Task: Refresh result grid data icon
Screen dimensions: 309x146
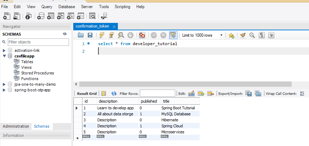Action: pos(114,93)
